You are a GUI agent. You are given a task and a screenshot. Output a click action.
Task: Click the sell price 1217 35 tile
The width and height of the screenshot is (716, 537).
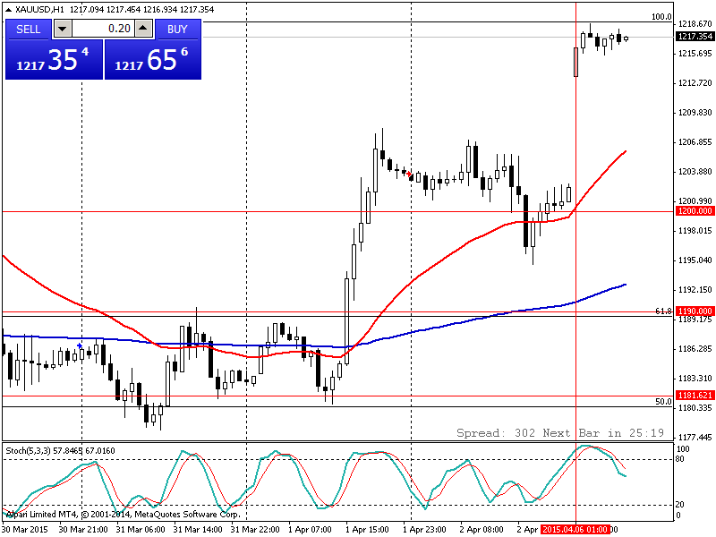click(x=54, y=60)
